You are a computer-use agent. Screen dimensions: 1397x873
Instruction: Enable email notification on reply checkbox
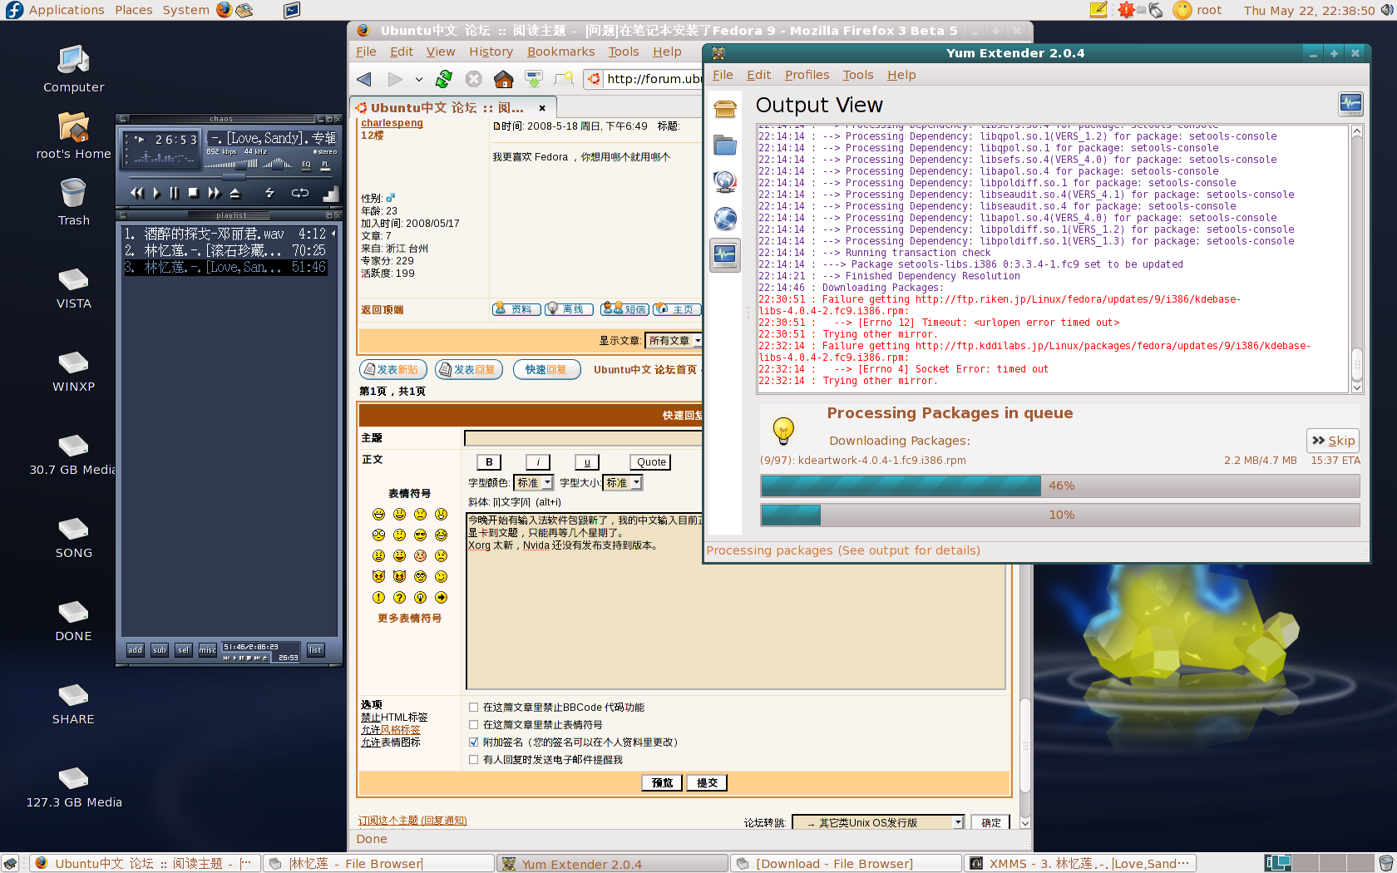pos(473,760)
